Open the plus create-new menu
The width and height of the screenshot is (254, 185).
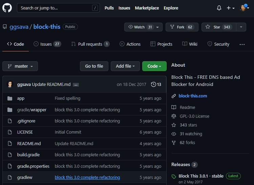231,8
